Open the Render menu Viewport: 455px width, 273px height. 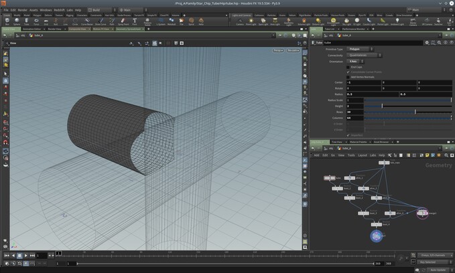22,10
